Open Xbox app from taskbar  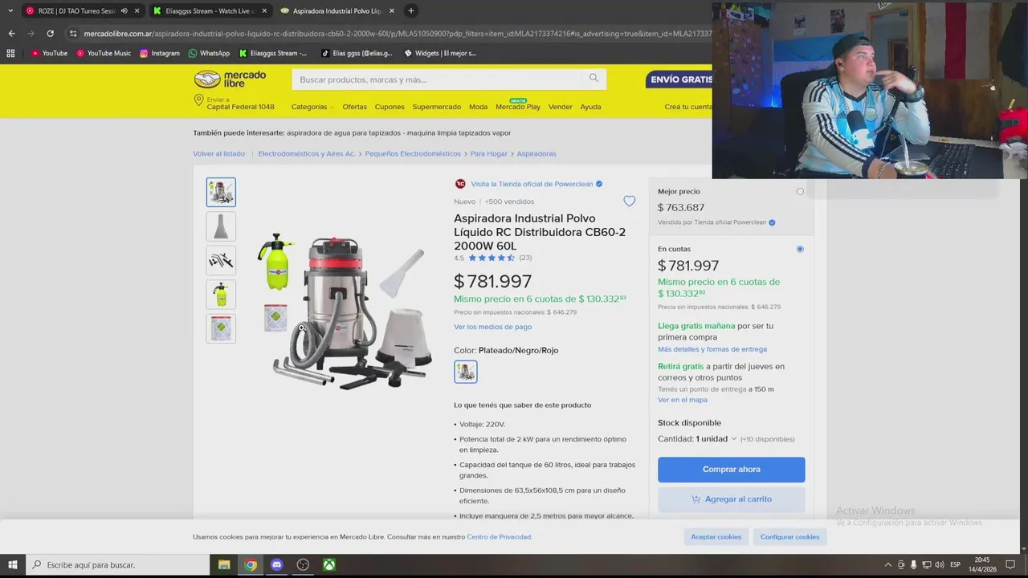coord(329,564)
